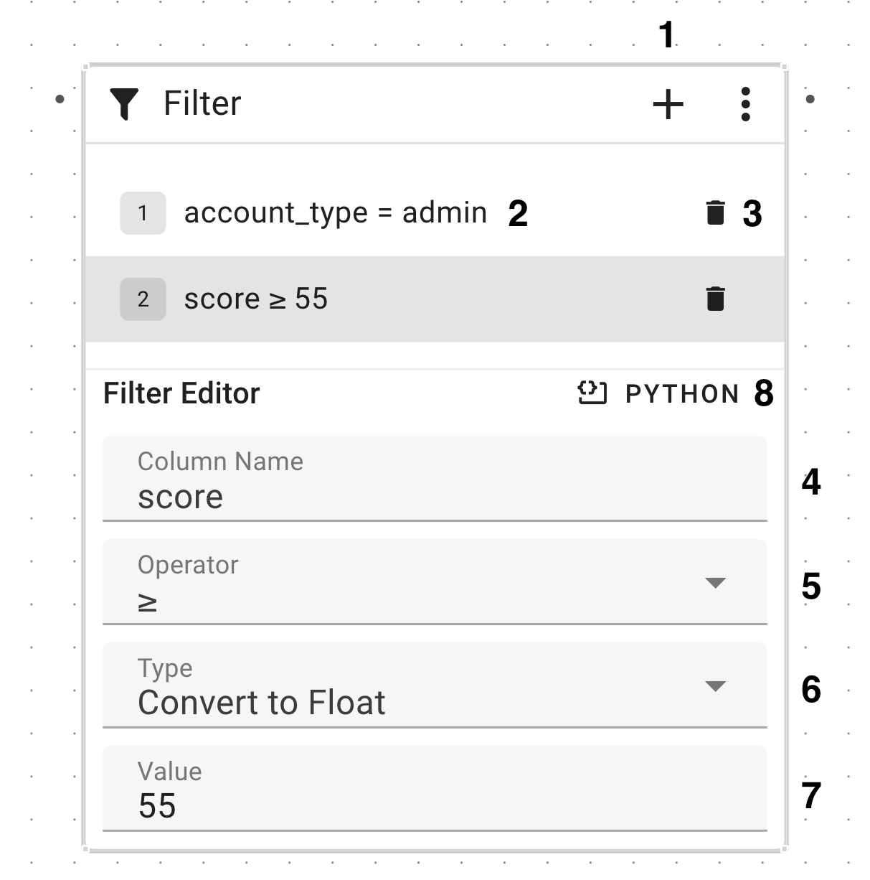Click the Convert to Float type value
The width and height of the screenshot is (870, 880).
(262, 702)
